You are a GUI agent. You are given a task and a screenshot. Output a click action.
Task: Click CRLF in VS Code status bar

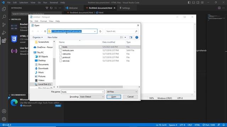pyautogui.click(x=190, y=125)
